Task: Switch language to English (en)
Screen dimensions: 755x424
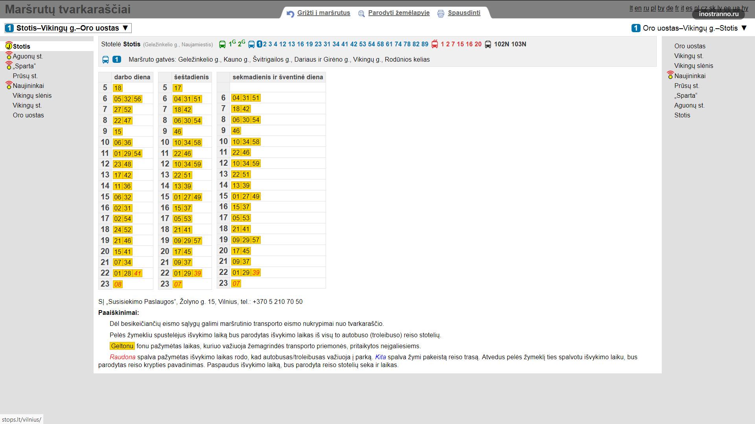Action: pos(638,8)
